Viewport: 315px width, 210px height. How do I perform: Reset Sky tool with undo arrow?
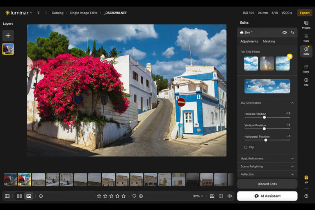pyautogui.click(x=292, y=32)
